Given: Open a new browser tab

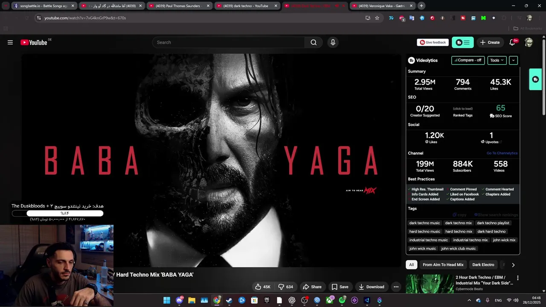Looking at the screenshot, I should click(x=421, y=6).
